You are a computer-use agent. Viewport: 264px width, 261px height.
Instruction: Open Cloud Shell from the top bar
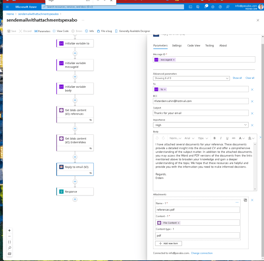tap(190, 7)
